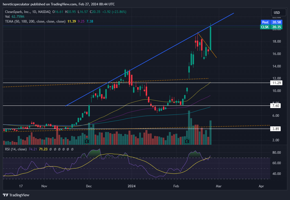Screen dimensions: 290x200
Task: Click the 40.00 RSI axis label
Action: tap(276, 174)
